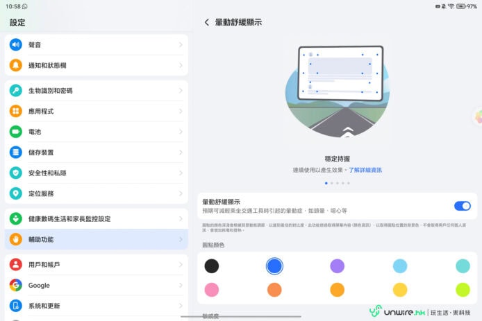Image resolution: width=482 pixels, height=321 pixels.
Task: Open the 應用程式 apps grid icon
Action: coord(16,111)
